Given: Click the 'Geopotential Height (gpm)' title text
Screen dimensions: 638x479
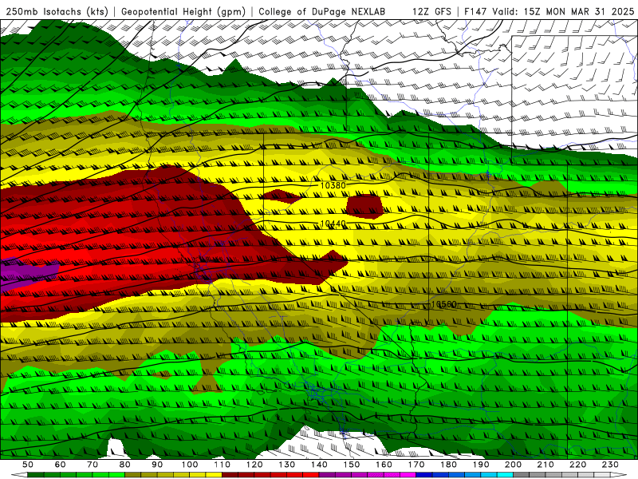Looking at the screenshot, I should 183,12.
